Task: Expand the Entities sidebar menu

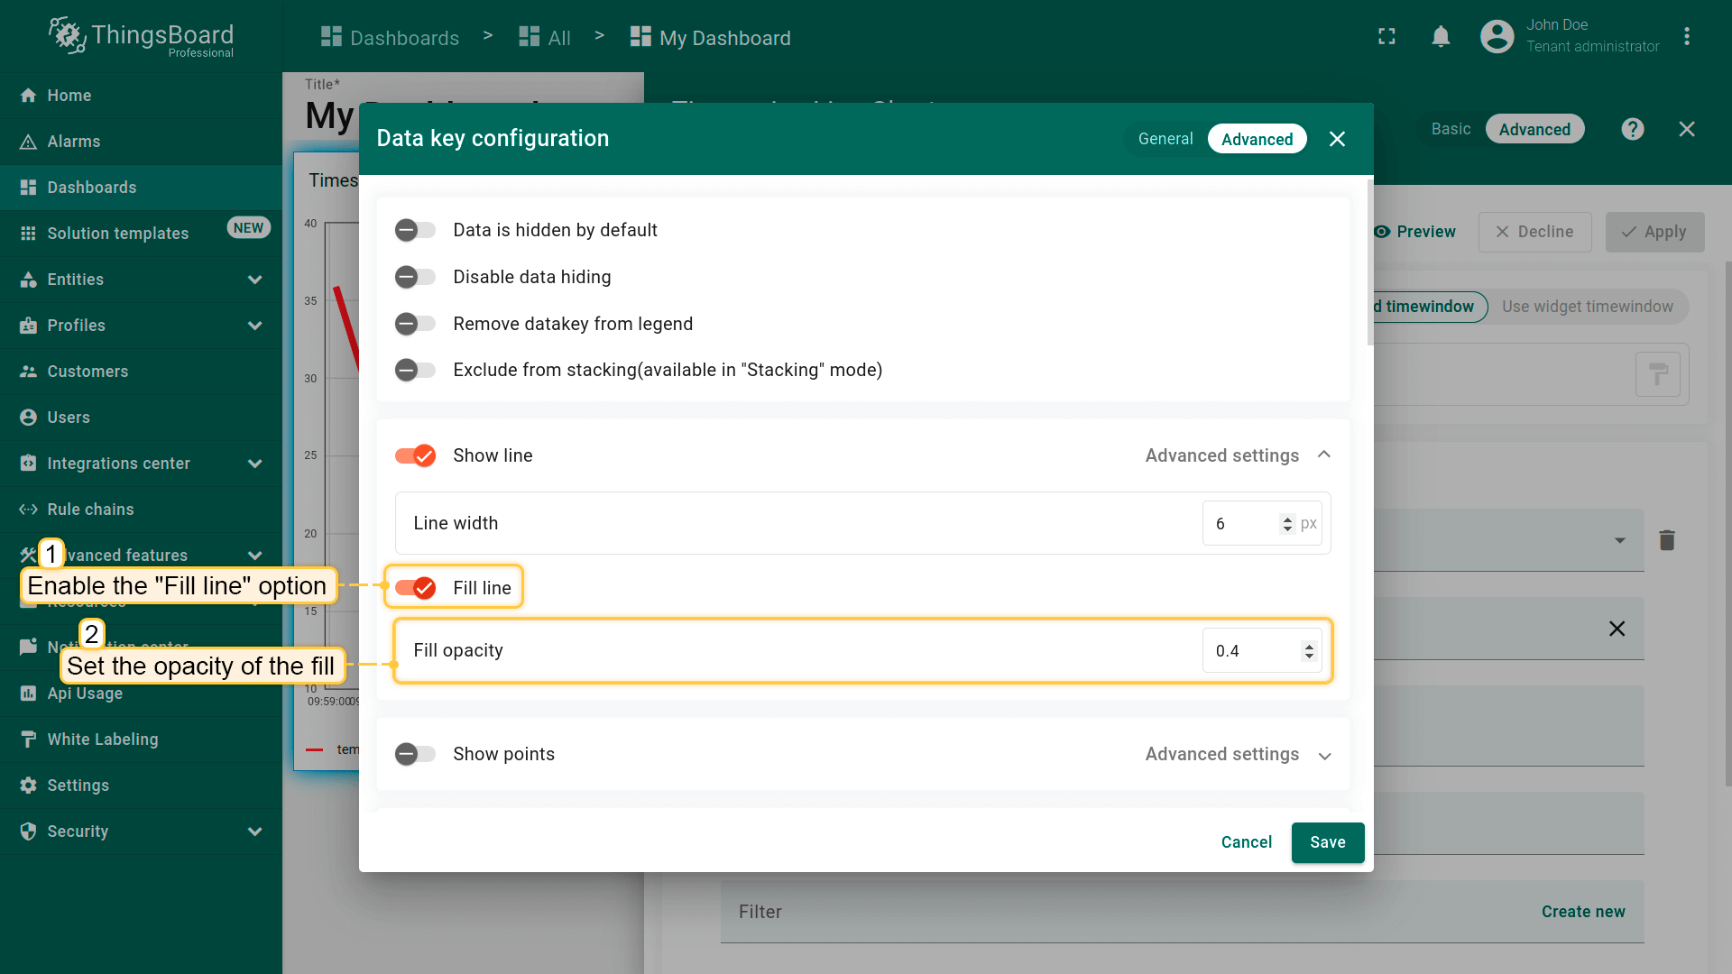Action: tap(255, 280)
